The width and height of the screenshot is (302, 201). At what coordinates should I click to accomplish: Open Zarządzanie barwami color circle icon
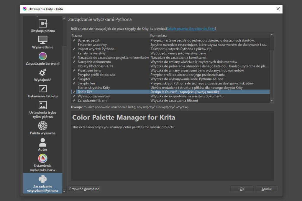pyautogui.click(x=43, y=56)
